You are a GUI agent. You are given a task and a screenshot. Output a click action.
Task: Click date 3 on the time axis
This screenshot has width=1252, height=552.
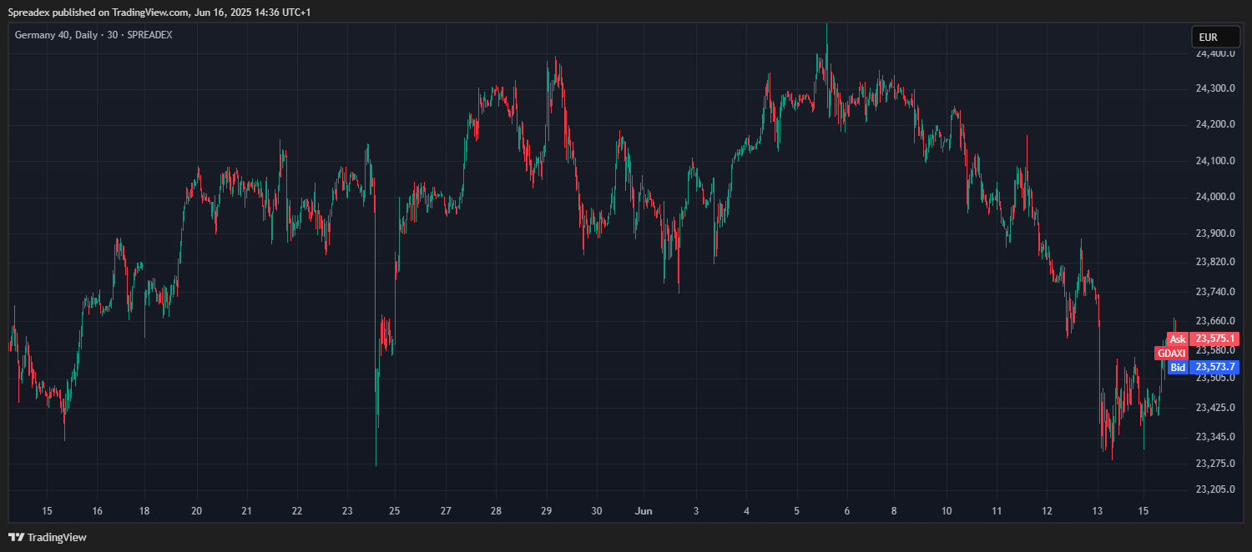pos(696,510)
